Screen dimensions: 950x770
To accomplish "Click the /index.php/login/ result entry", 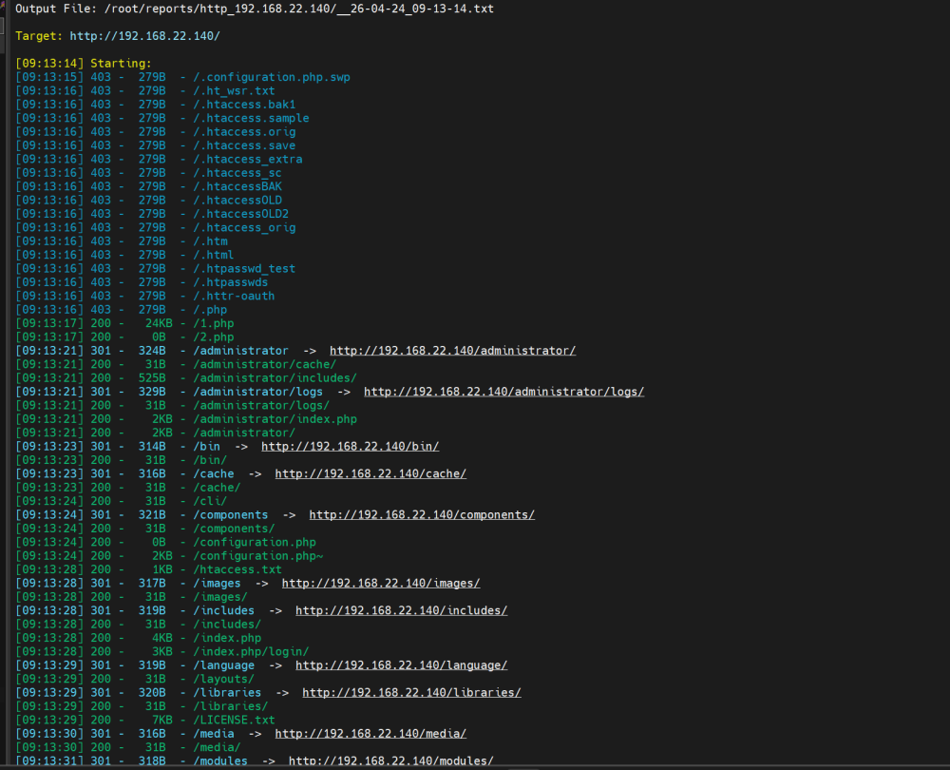I will pos(251,651).
